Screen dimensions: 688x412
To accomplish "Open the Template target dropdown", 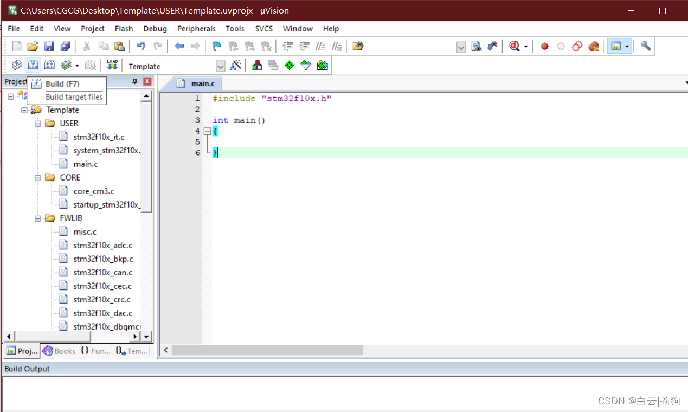I will (x=220, y=66).
